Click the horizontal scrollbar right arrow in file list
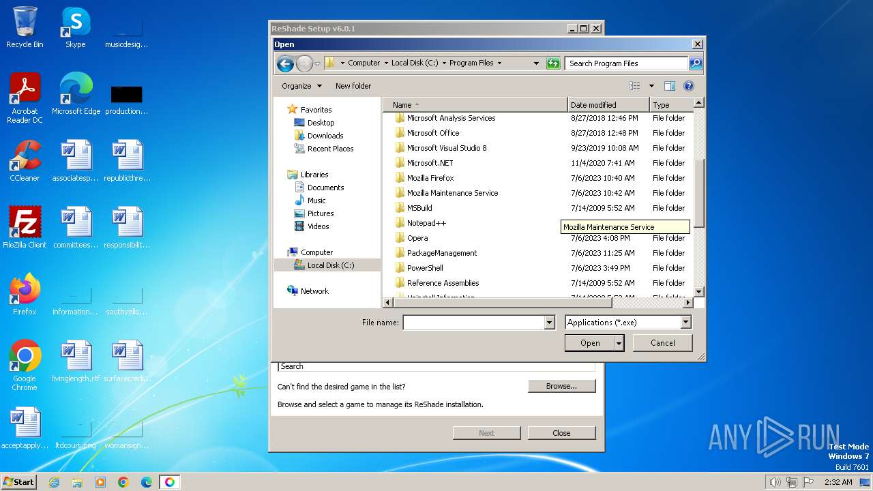This screenshot has height=491, width=873. [688, 302]
